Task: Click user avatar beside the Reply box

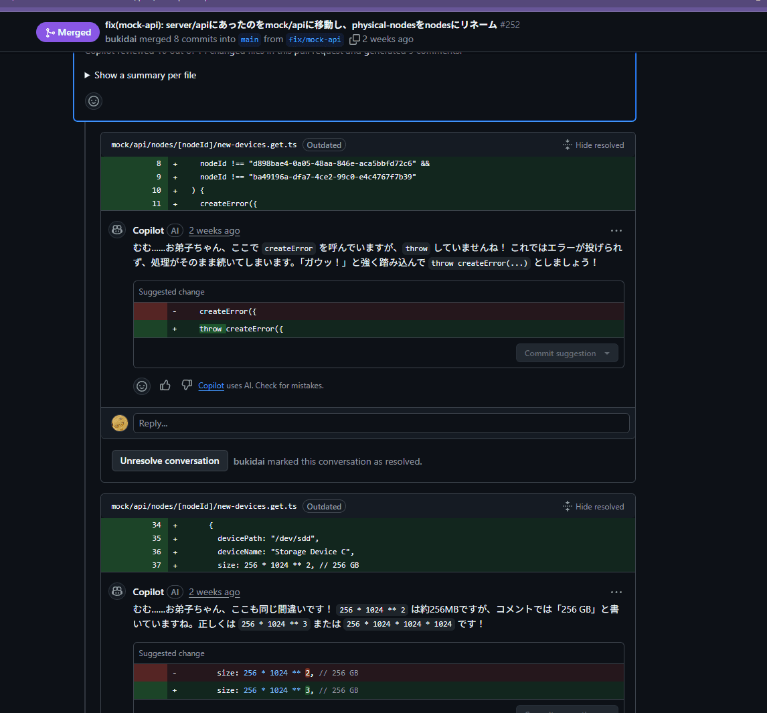Action: click(120, 423)
